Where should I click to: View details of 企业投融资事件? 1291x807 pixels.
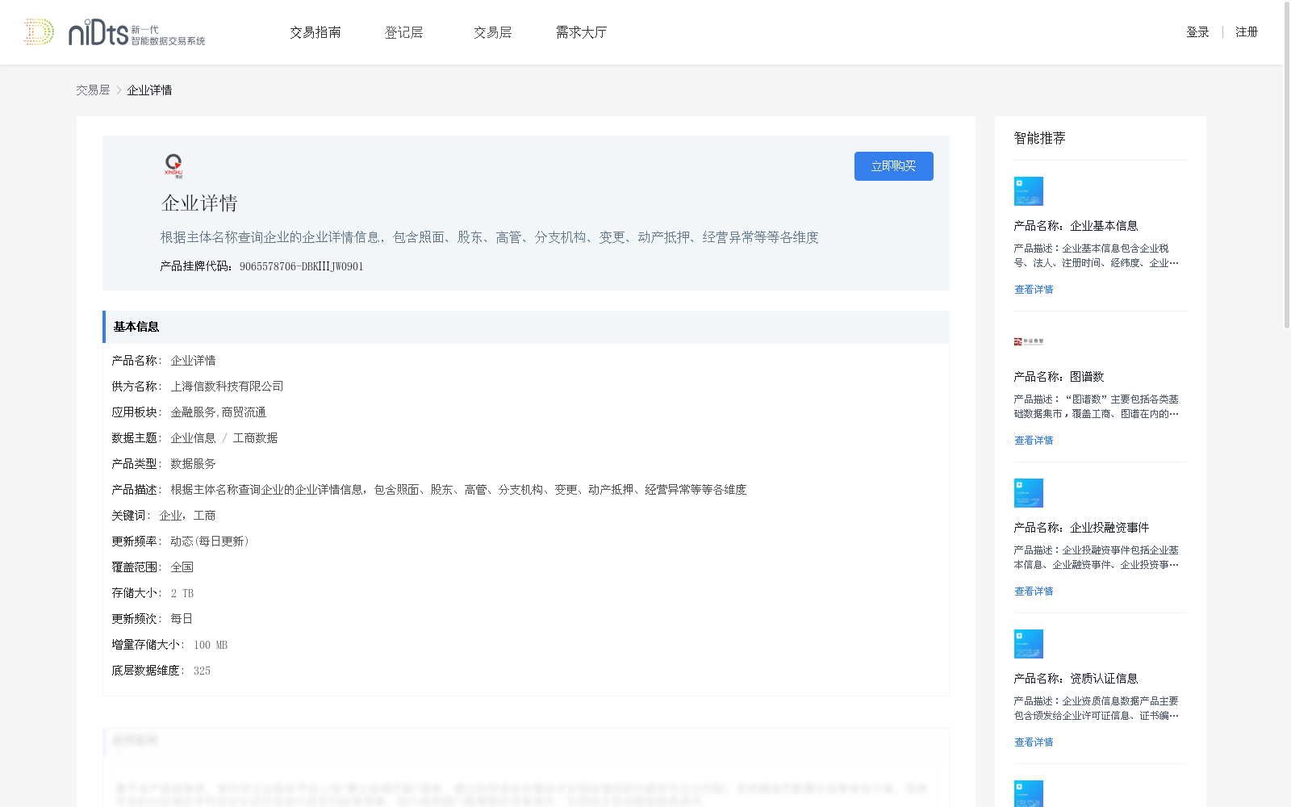(x=1034, y=592)
